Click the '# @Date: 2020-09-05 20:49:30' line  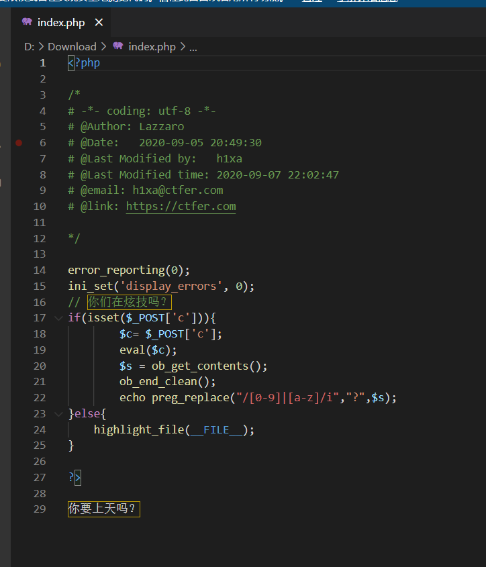click(164, 143)
